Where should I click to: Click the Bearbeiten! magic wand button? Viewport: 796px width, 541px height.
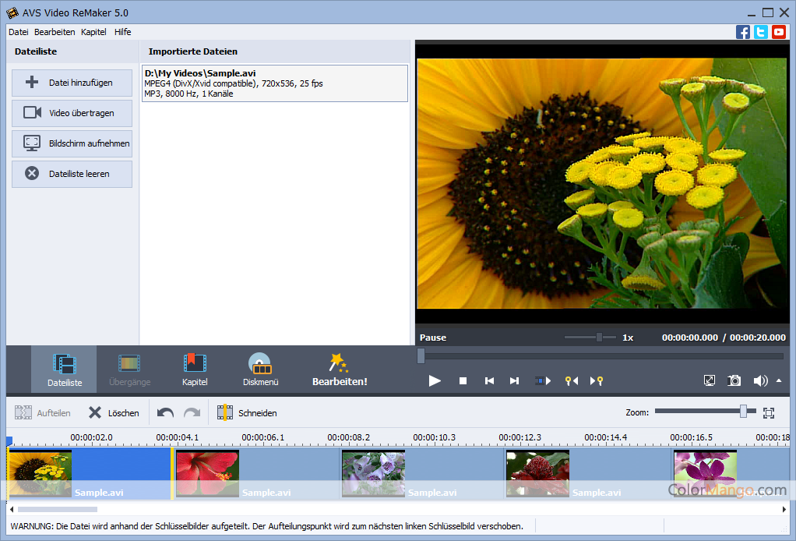[340, 370]
